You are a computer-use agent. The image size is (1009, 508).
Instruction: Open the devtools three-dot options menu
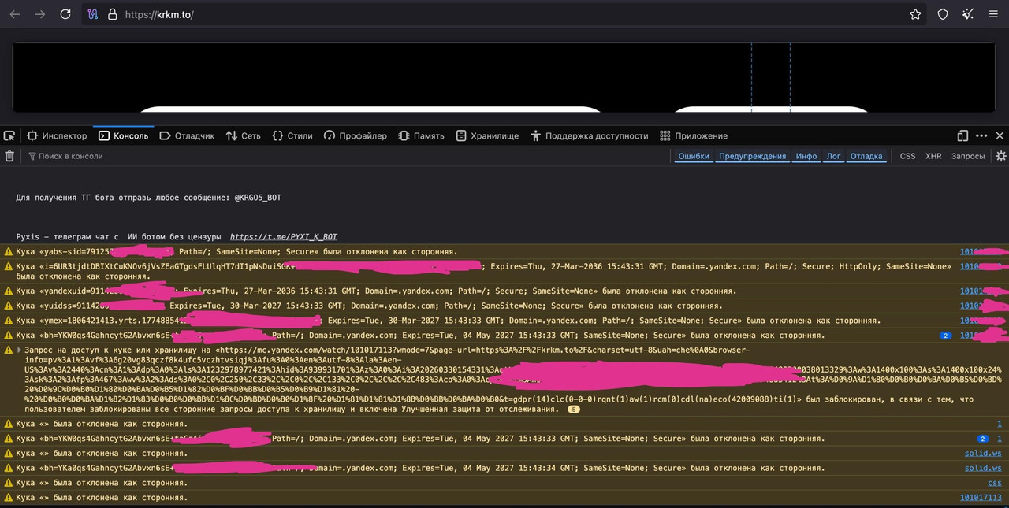point(981,135)
